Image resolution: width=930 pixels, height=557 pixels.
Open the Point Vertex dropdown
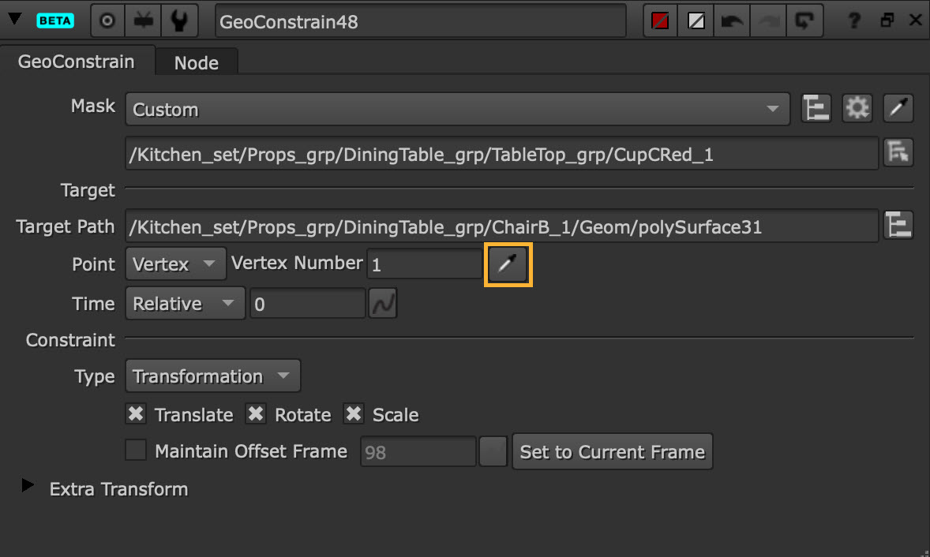(174, 264)
